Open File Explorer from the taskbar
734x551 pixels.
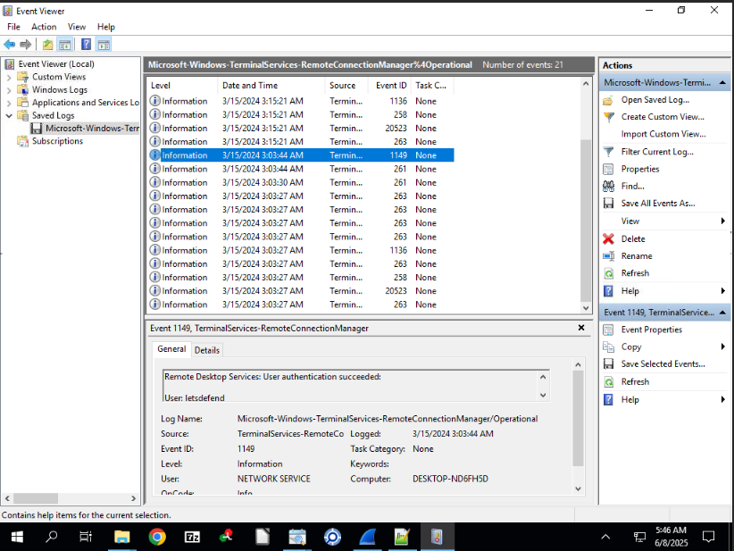click(x=121, y=537)
